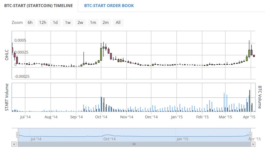Click the OHLC axis title

7,55
